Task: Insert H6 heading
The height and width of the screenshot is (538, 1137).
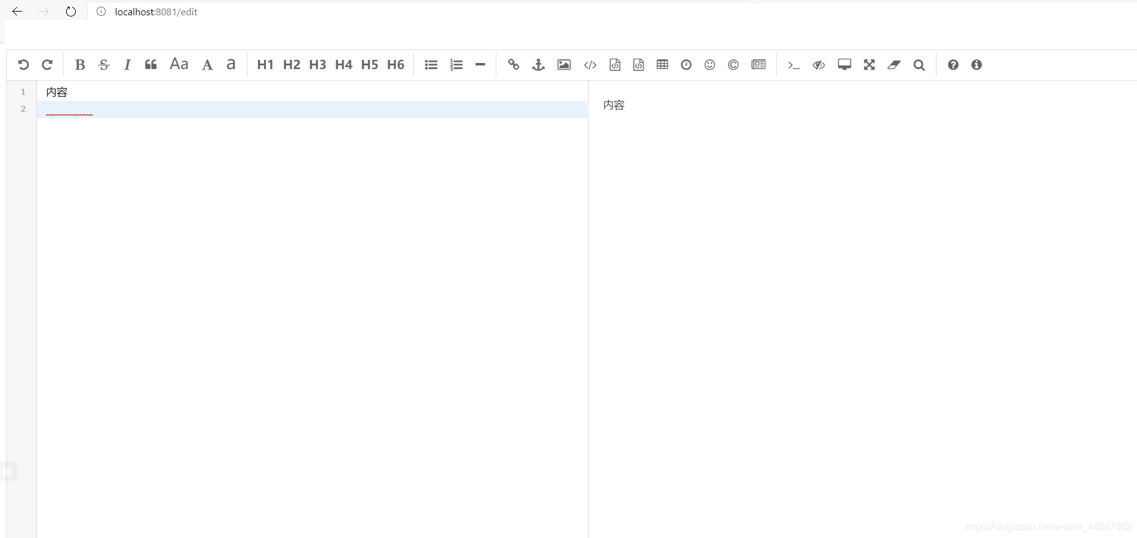Action: point(396,65)
